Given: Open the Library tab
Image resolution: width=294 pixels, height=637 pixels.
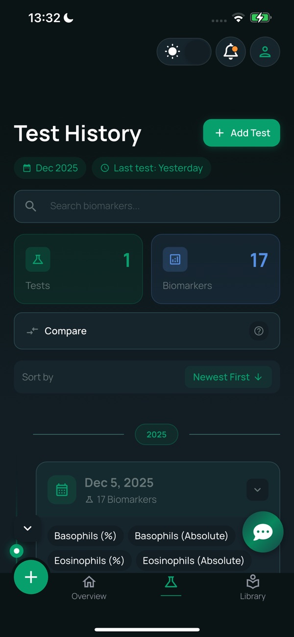Looking at the screenshot, I should (x=253, y=588).
